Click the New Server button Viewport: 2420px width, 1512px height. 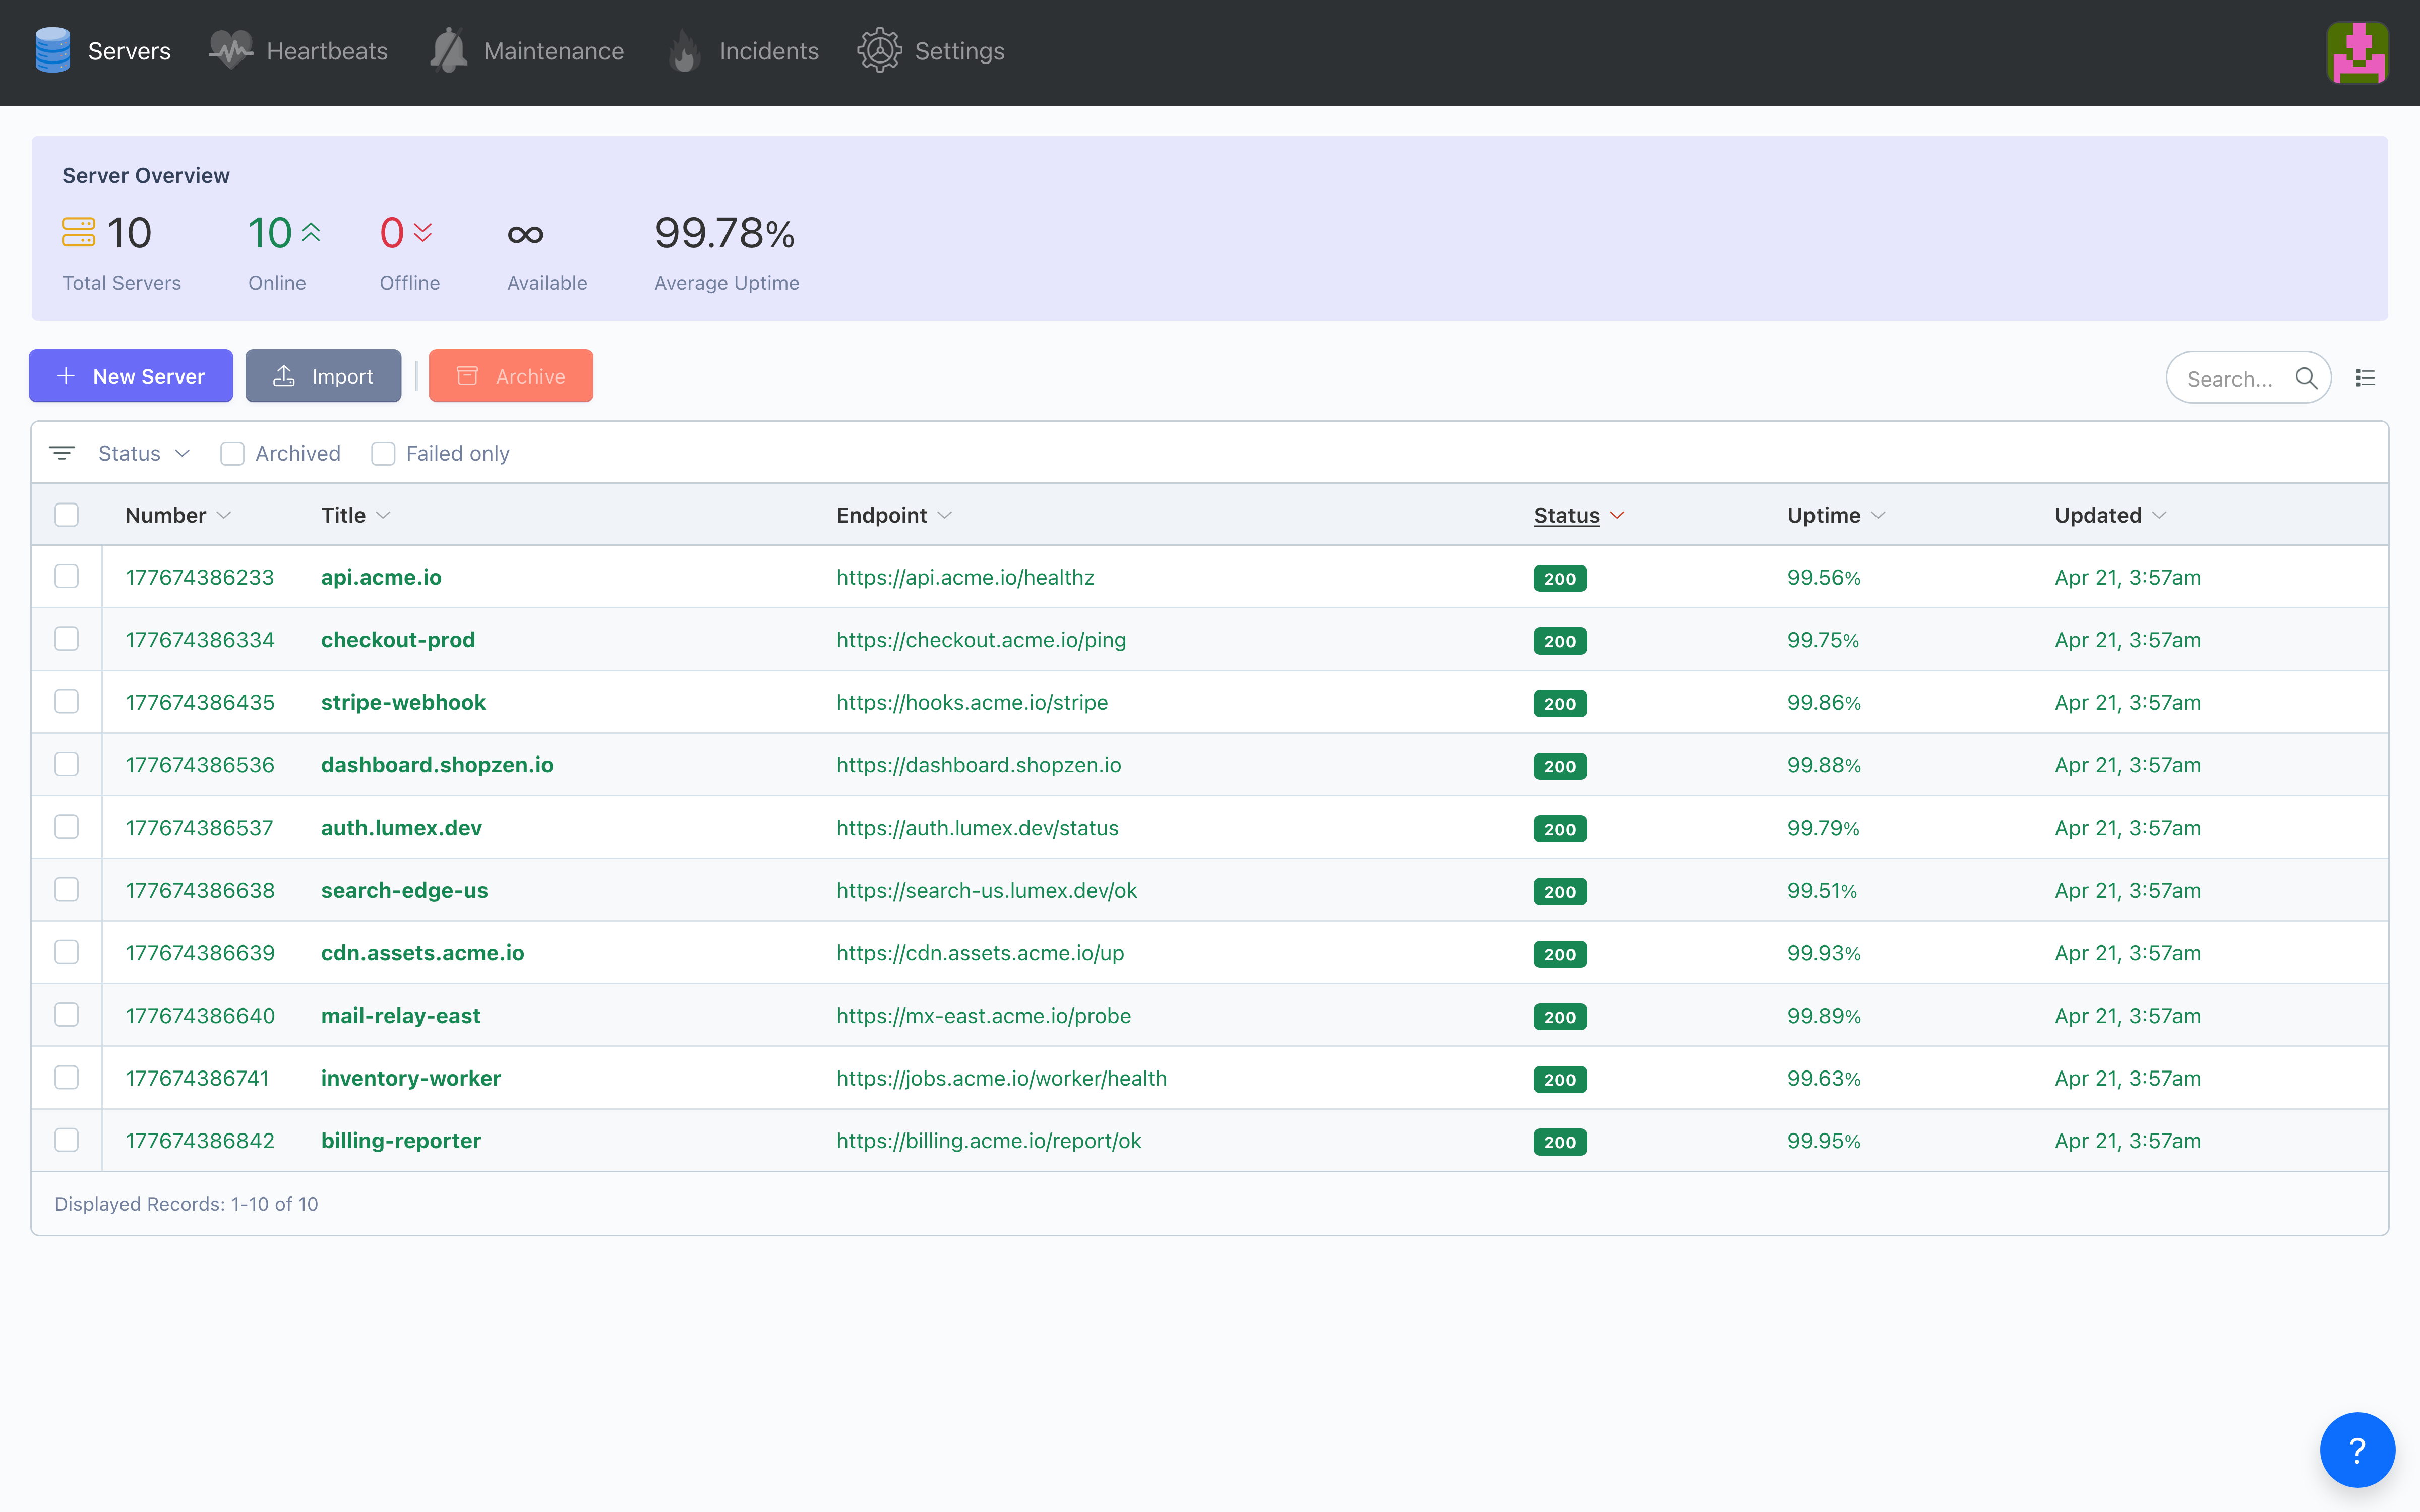131,376
